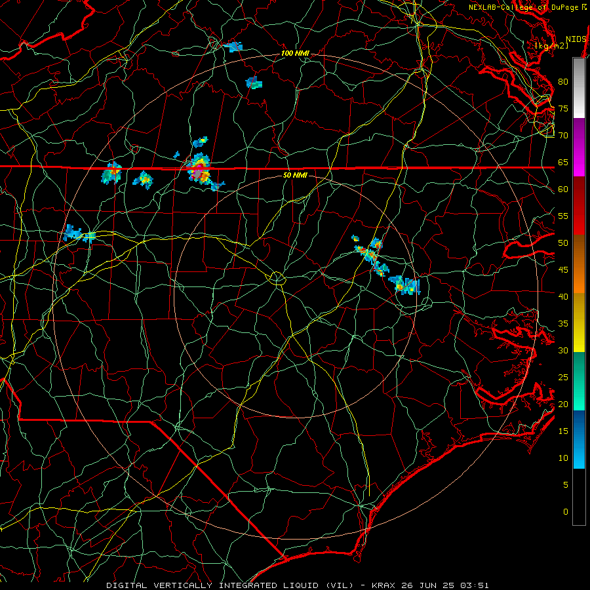
Task: Click the 35 value on the color scale
Action: click(x=563, y=324)
